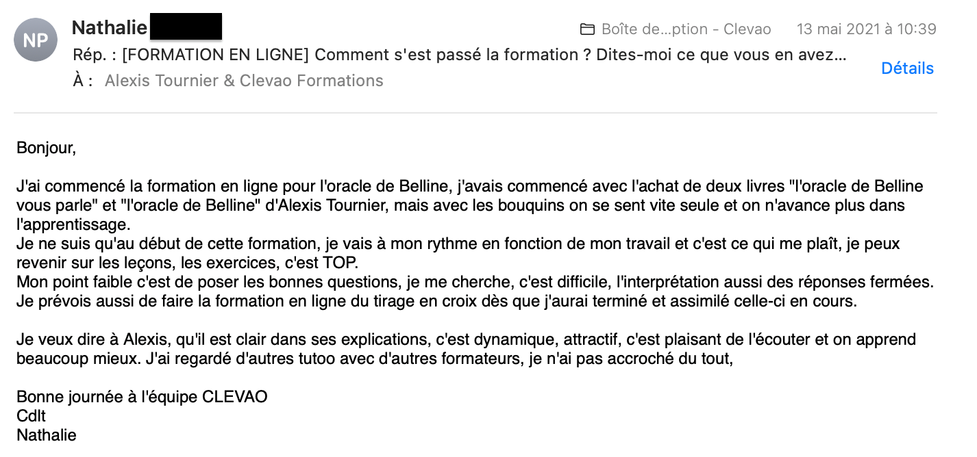The image size is (977, 457).
Task: Open sender name Nathalie contact
Action: (110, 27)
